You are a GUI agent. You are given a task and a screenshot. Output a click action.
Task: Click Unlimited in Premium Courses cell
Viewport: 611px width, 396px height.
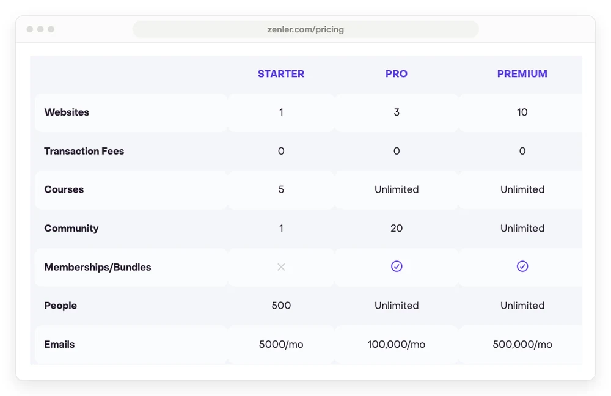[x=522, y=189]
